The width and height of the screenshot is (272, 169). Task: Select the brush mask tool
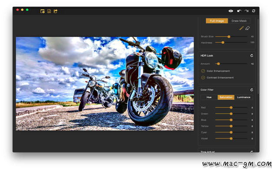tap(241, 28)
